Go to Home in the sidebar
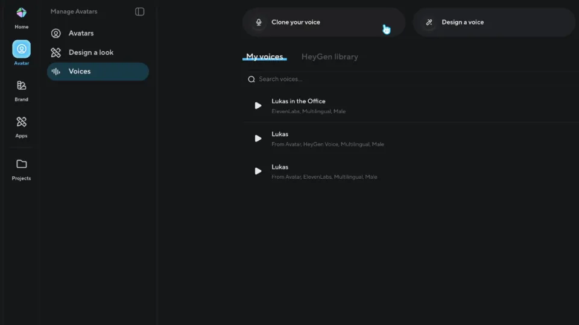This screenshot has height=325, width=579. [x=22, y=26]
